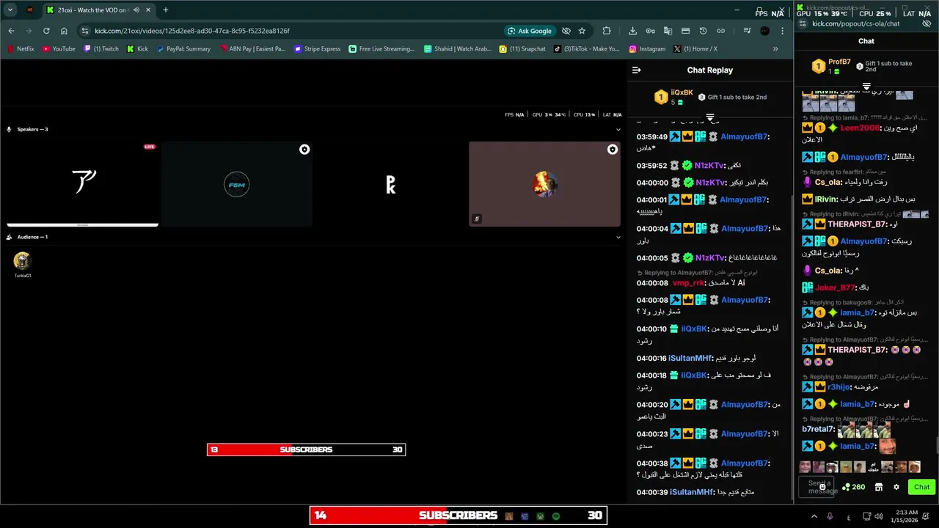Open the YouTube bookmark
Viewport: 939px width, 528px height.
coord(59,49)
